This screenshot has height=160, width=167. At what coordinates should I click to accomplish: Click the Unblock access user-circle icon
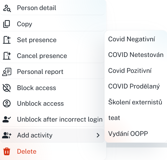[x=7, y=104]
